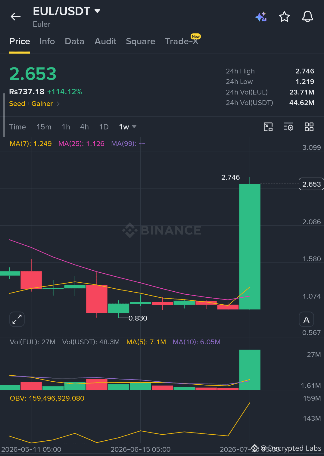Viewport: 324px width, 456px height.
Task: Tap the 2.653 price tag on axis
Action: click(311, 184)
